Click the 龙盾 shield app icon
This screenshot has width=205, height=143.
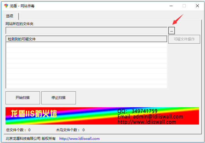point(6,6)
